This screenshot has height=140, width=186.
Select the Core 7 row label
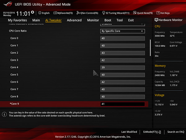14,89
